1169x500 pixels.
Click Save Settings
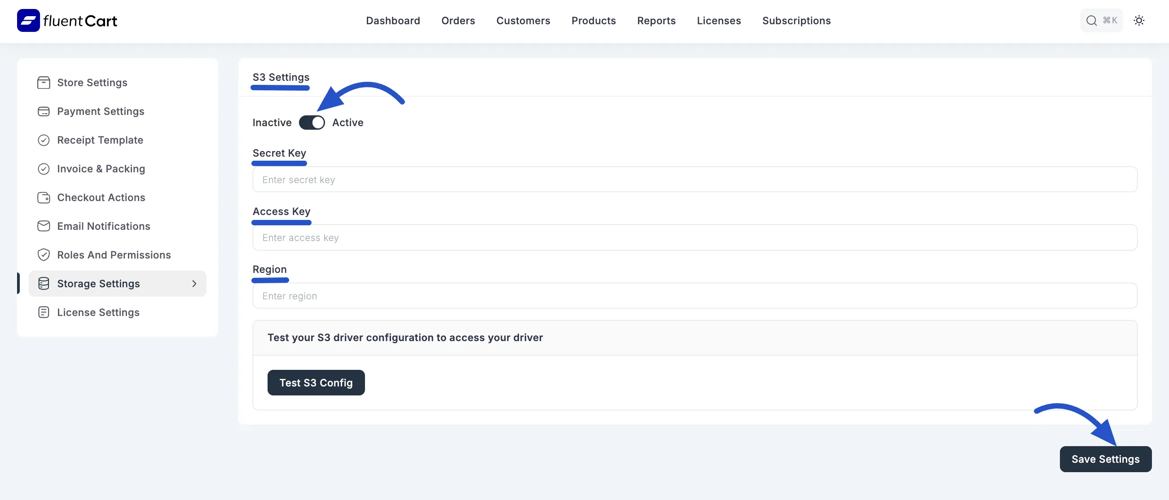click(x=1105, y=459)
